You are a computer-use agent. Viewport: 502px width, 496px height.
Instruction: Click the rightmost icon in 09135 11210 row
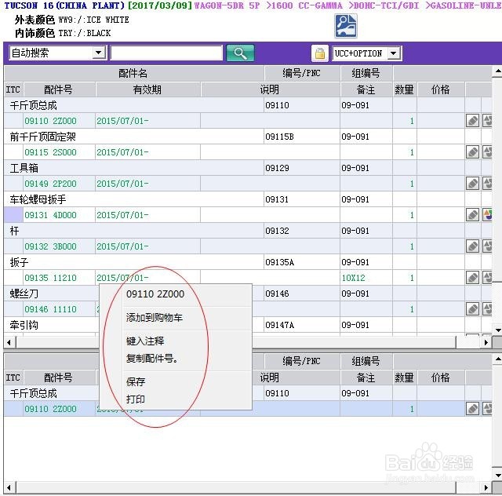tap(487, 278)
